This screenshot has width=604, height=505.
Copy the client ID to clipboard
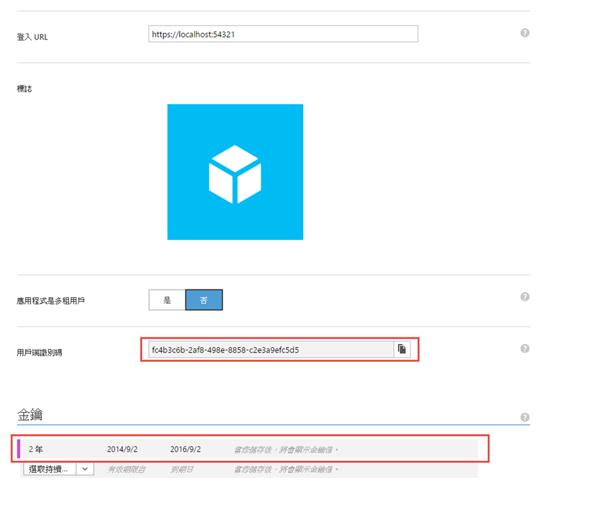(x=402, y=350)
